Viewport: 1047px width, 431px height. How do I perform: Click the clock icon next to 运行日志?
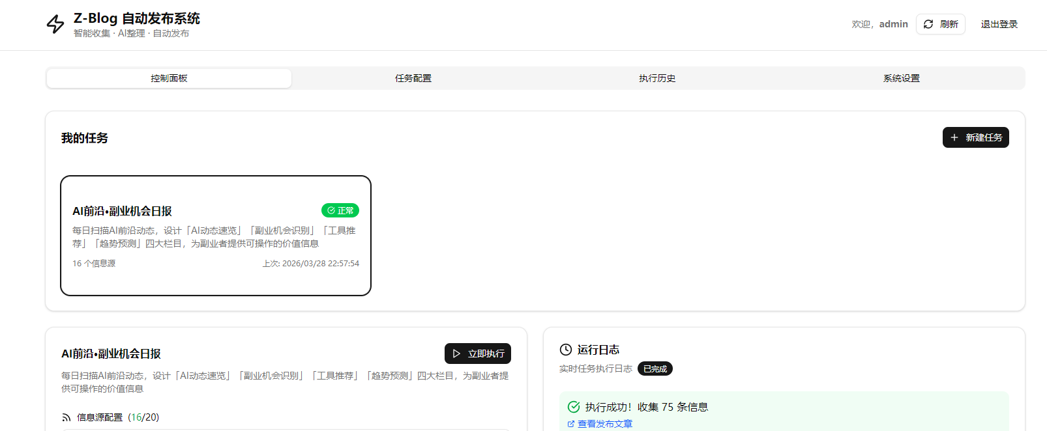(566, 350)
